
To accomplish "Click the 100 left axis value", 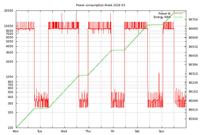I will 11,128.
